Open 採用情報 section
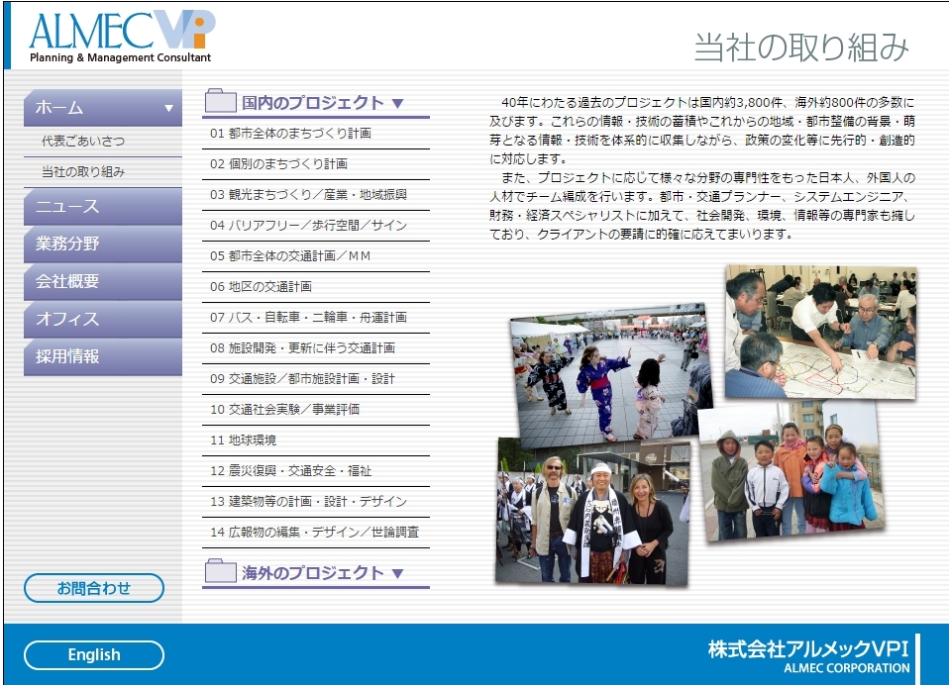949x685 pixels. pyautogui.click(x=103, y=356)
